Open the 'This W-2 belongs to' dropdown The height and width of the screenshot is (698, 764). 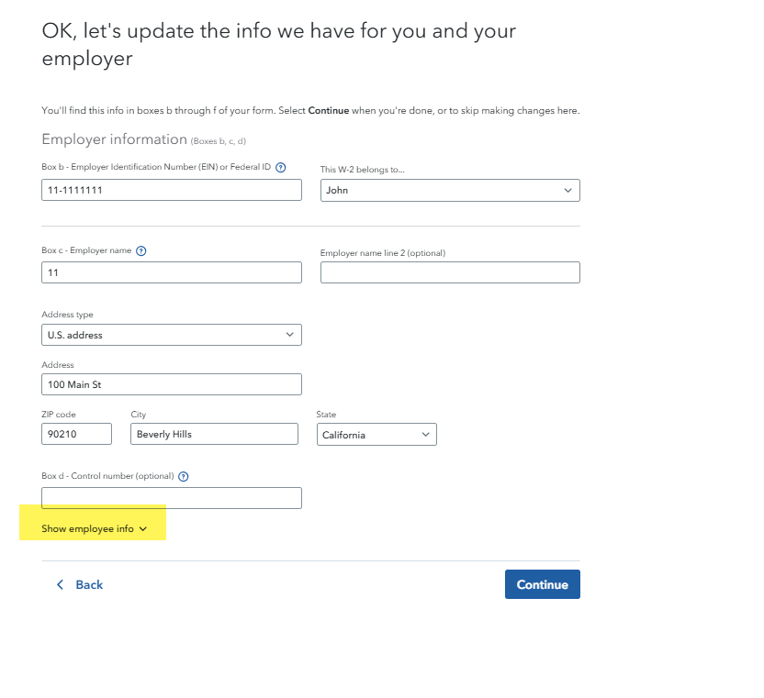(450, 190)
